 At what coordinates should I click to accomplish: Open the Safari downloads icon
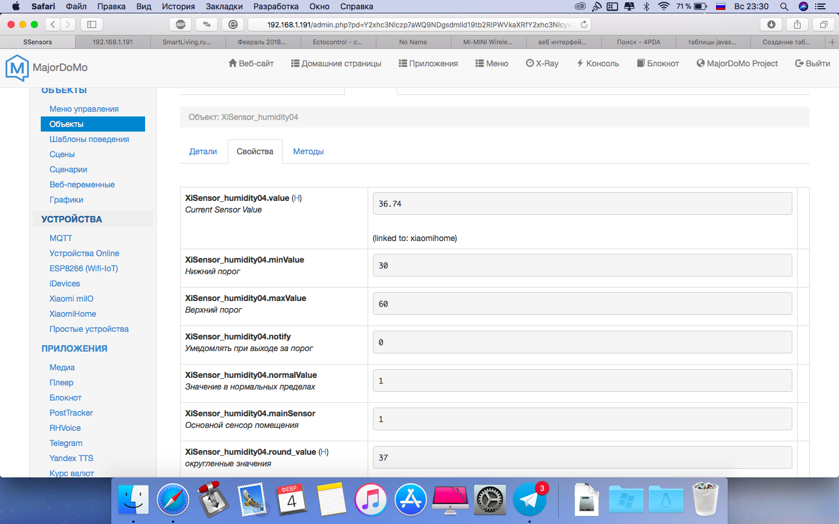[x=771, y=24]
